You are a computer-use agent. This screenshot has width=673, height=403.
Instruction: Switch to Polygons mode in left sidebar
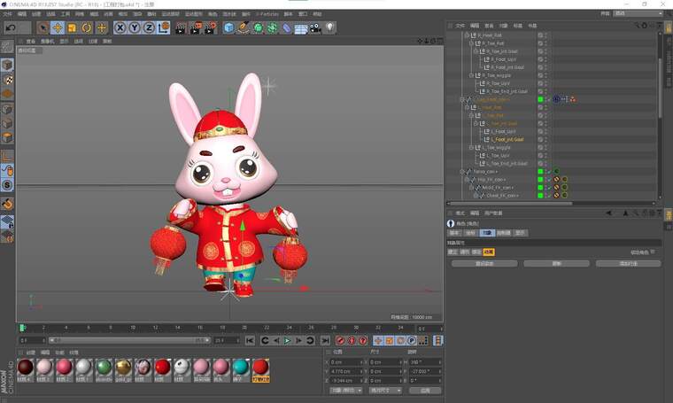coord(7,137)
